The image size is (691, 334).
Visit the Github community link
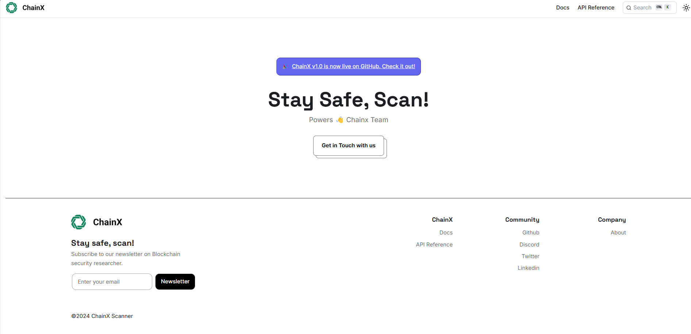[x=530, y=233]
